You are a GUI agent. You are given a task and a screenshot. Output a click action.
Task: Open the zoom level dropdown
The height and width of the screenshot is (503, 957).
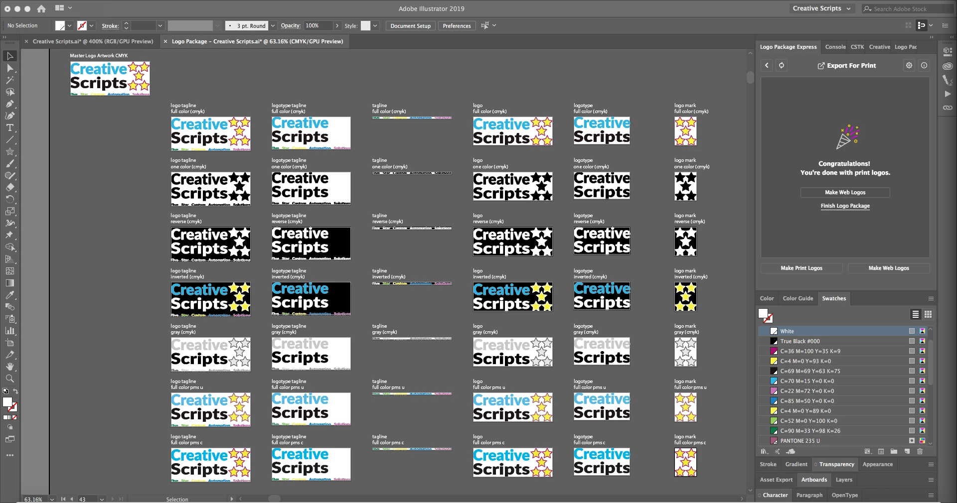click(x=52, y=499)
